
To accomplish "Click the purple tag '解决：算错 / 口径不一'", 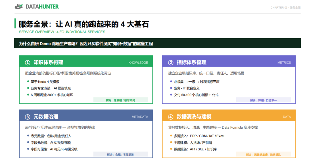I will click(264, 100).
